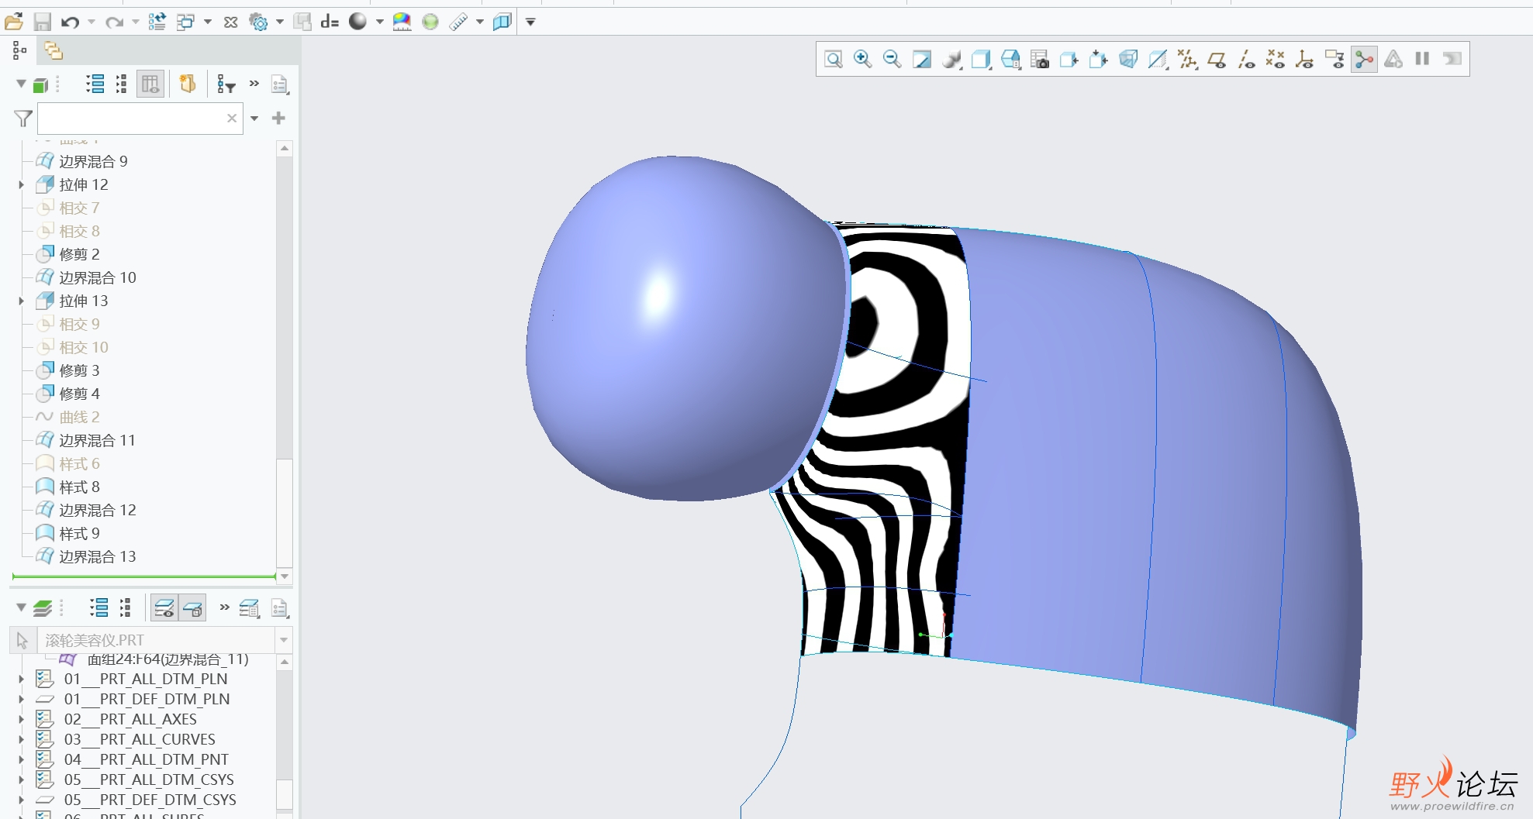
Task: Toggle spin center display
Action: 1364,59
